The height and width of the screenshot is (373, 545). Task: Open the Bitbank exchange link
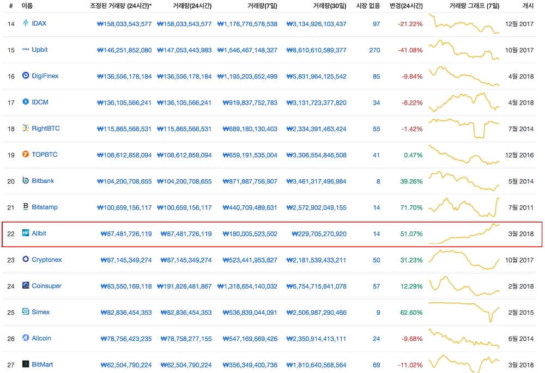point(43,181)
